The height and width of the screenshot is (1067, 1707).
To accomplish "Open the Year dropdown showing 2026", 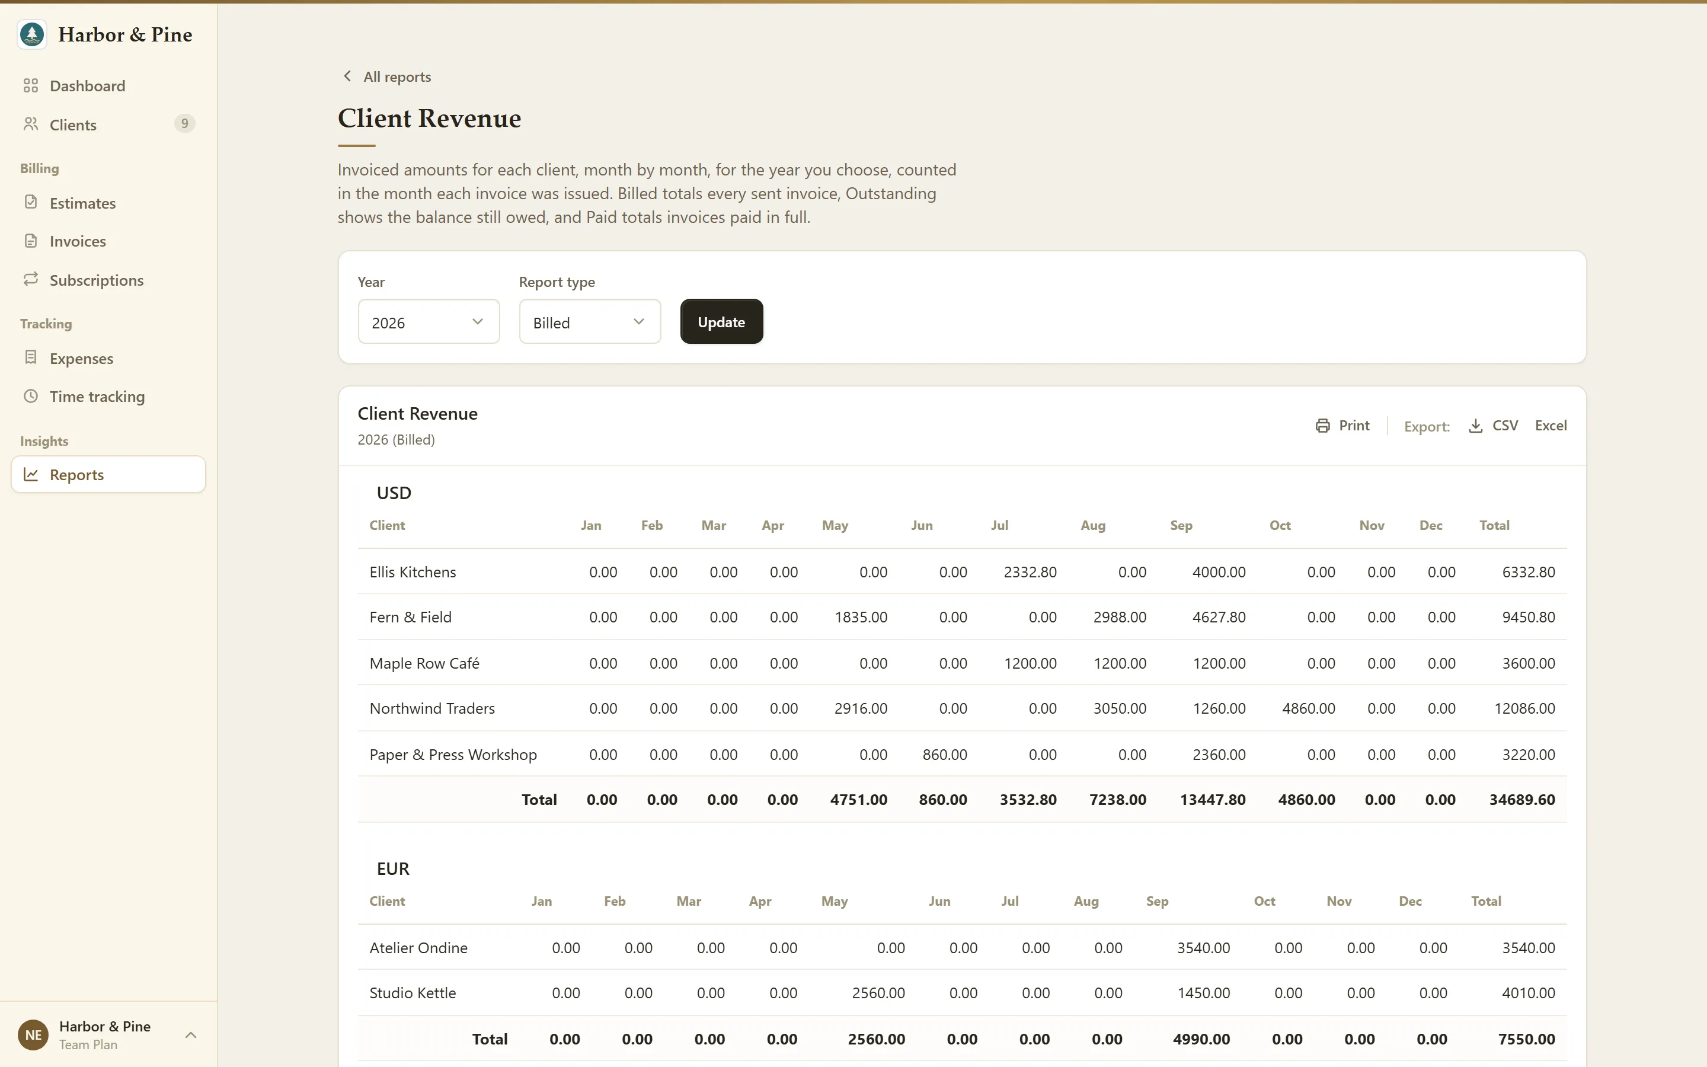I will pyautogui.click(x=428, y=322).
